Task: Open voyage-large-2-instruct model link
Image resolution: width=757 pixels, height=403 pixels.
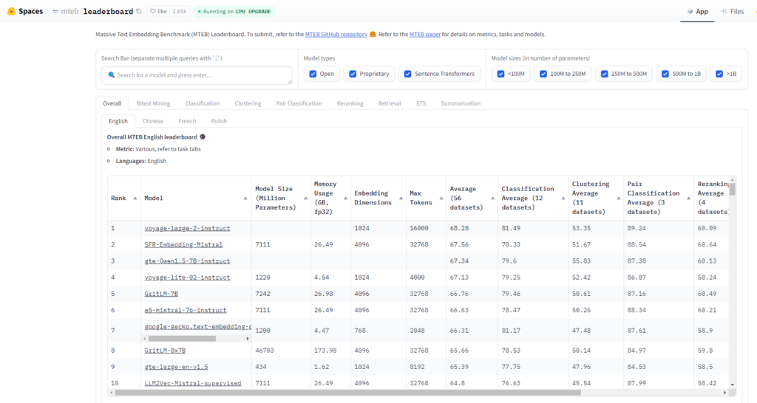Action: pos(187,228)
